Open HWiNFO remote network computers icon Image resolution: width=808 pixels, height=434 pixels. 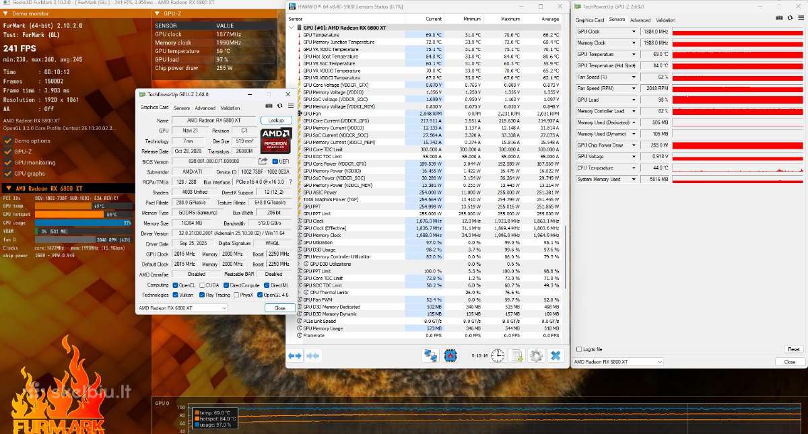(430, 355)
